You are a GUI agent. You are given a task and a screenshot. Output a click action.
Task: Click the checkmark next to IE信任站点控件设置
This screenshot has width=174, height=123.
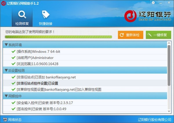point(13,83)
